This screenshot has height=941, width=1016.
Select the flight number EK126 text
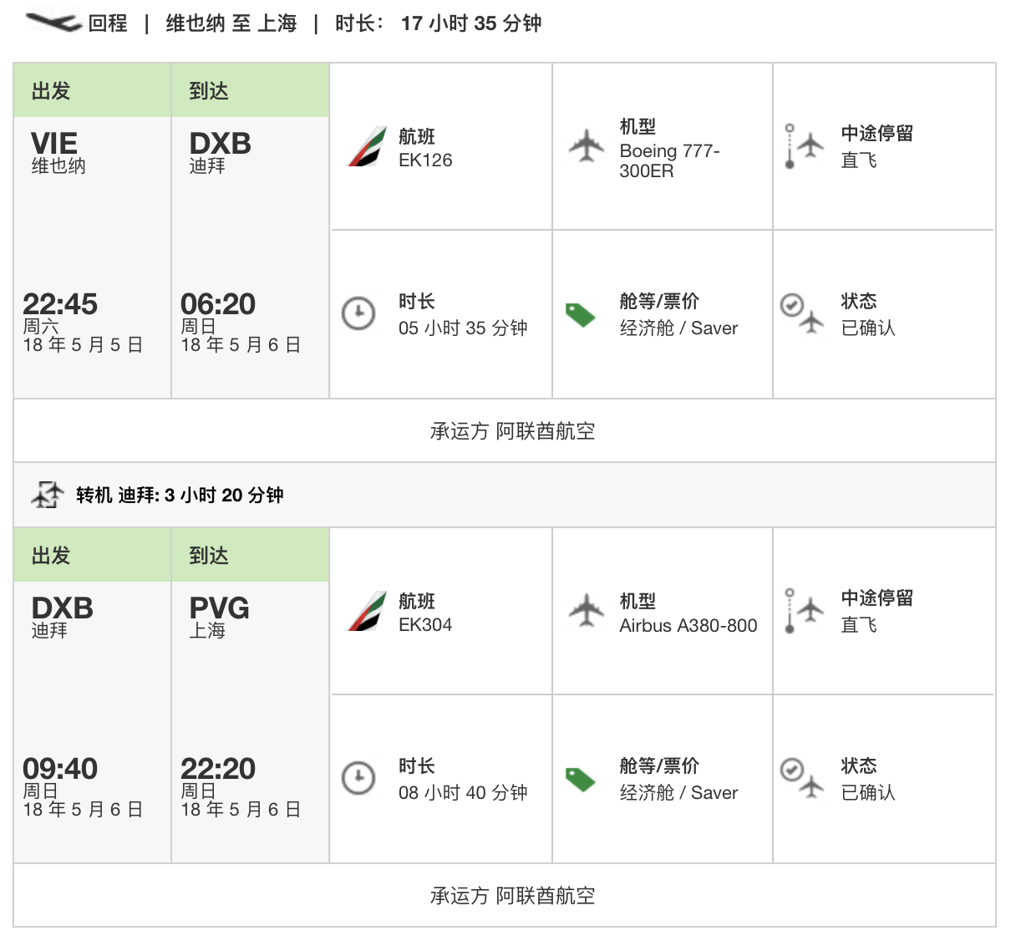pos(425,160)
